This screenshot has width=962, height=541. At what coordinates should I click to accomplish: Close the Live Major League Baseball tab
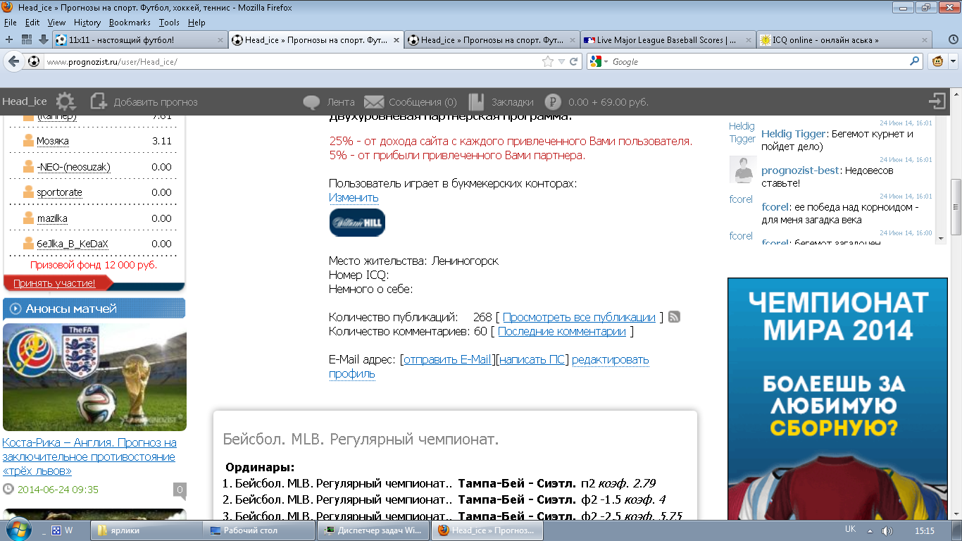click(x=749, y=40)
